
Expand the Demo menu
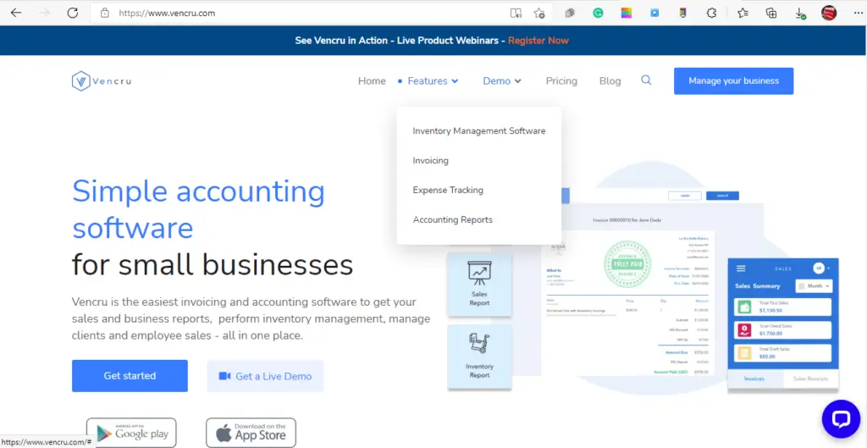tap(502, 81)
